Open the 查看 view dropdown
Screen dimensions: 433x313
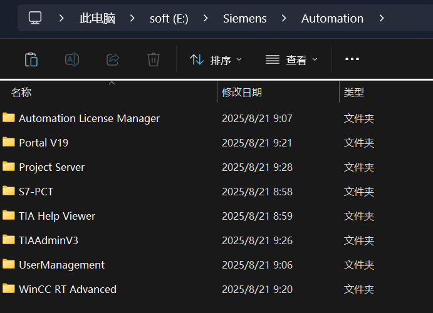coord(291,60)
